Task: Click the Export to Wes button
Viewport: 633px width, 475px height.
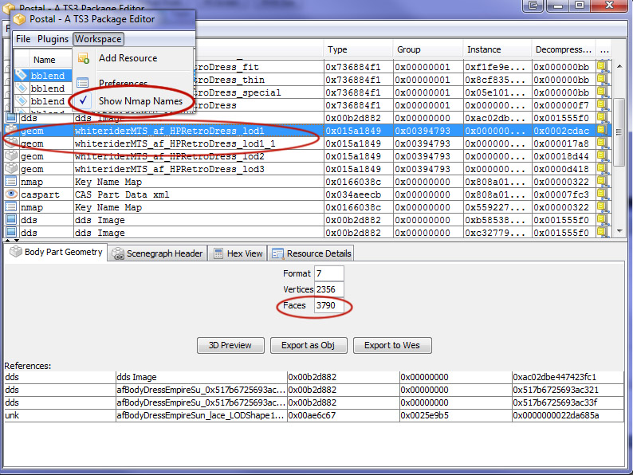Action: pos(392,345)
